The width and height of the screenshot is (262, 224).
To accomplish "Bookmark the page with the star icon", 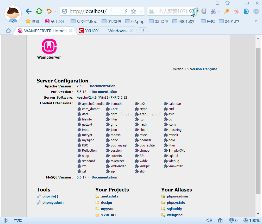I will 134,11.
